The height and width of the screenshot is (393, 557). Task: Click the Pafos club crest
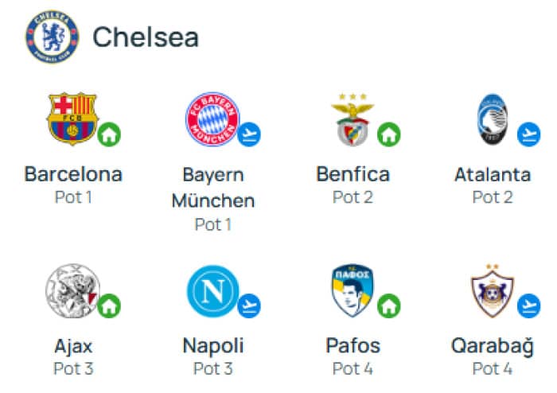point(353,290)
